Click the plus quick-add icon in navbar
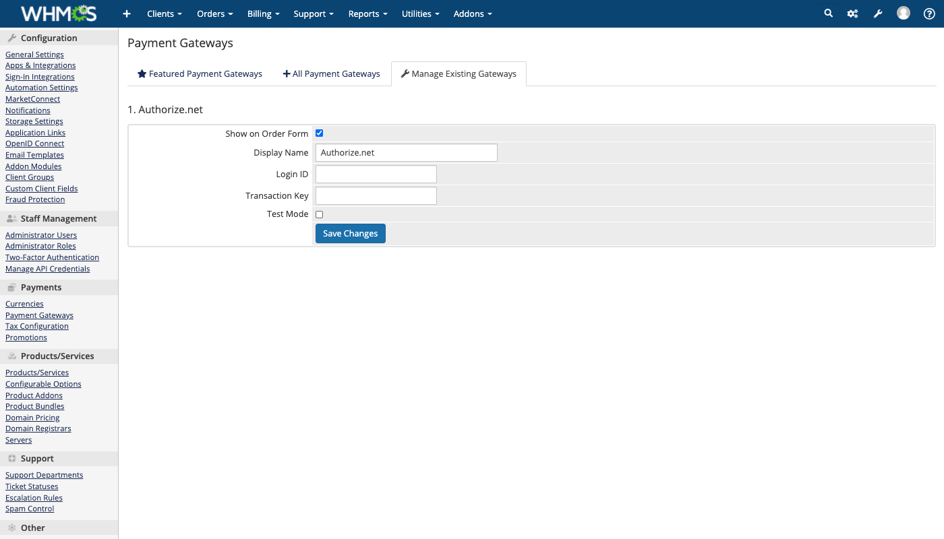Viewport: 944px width, 539px height. click(126, 13)
